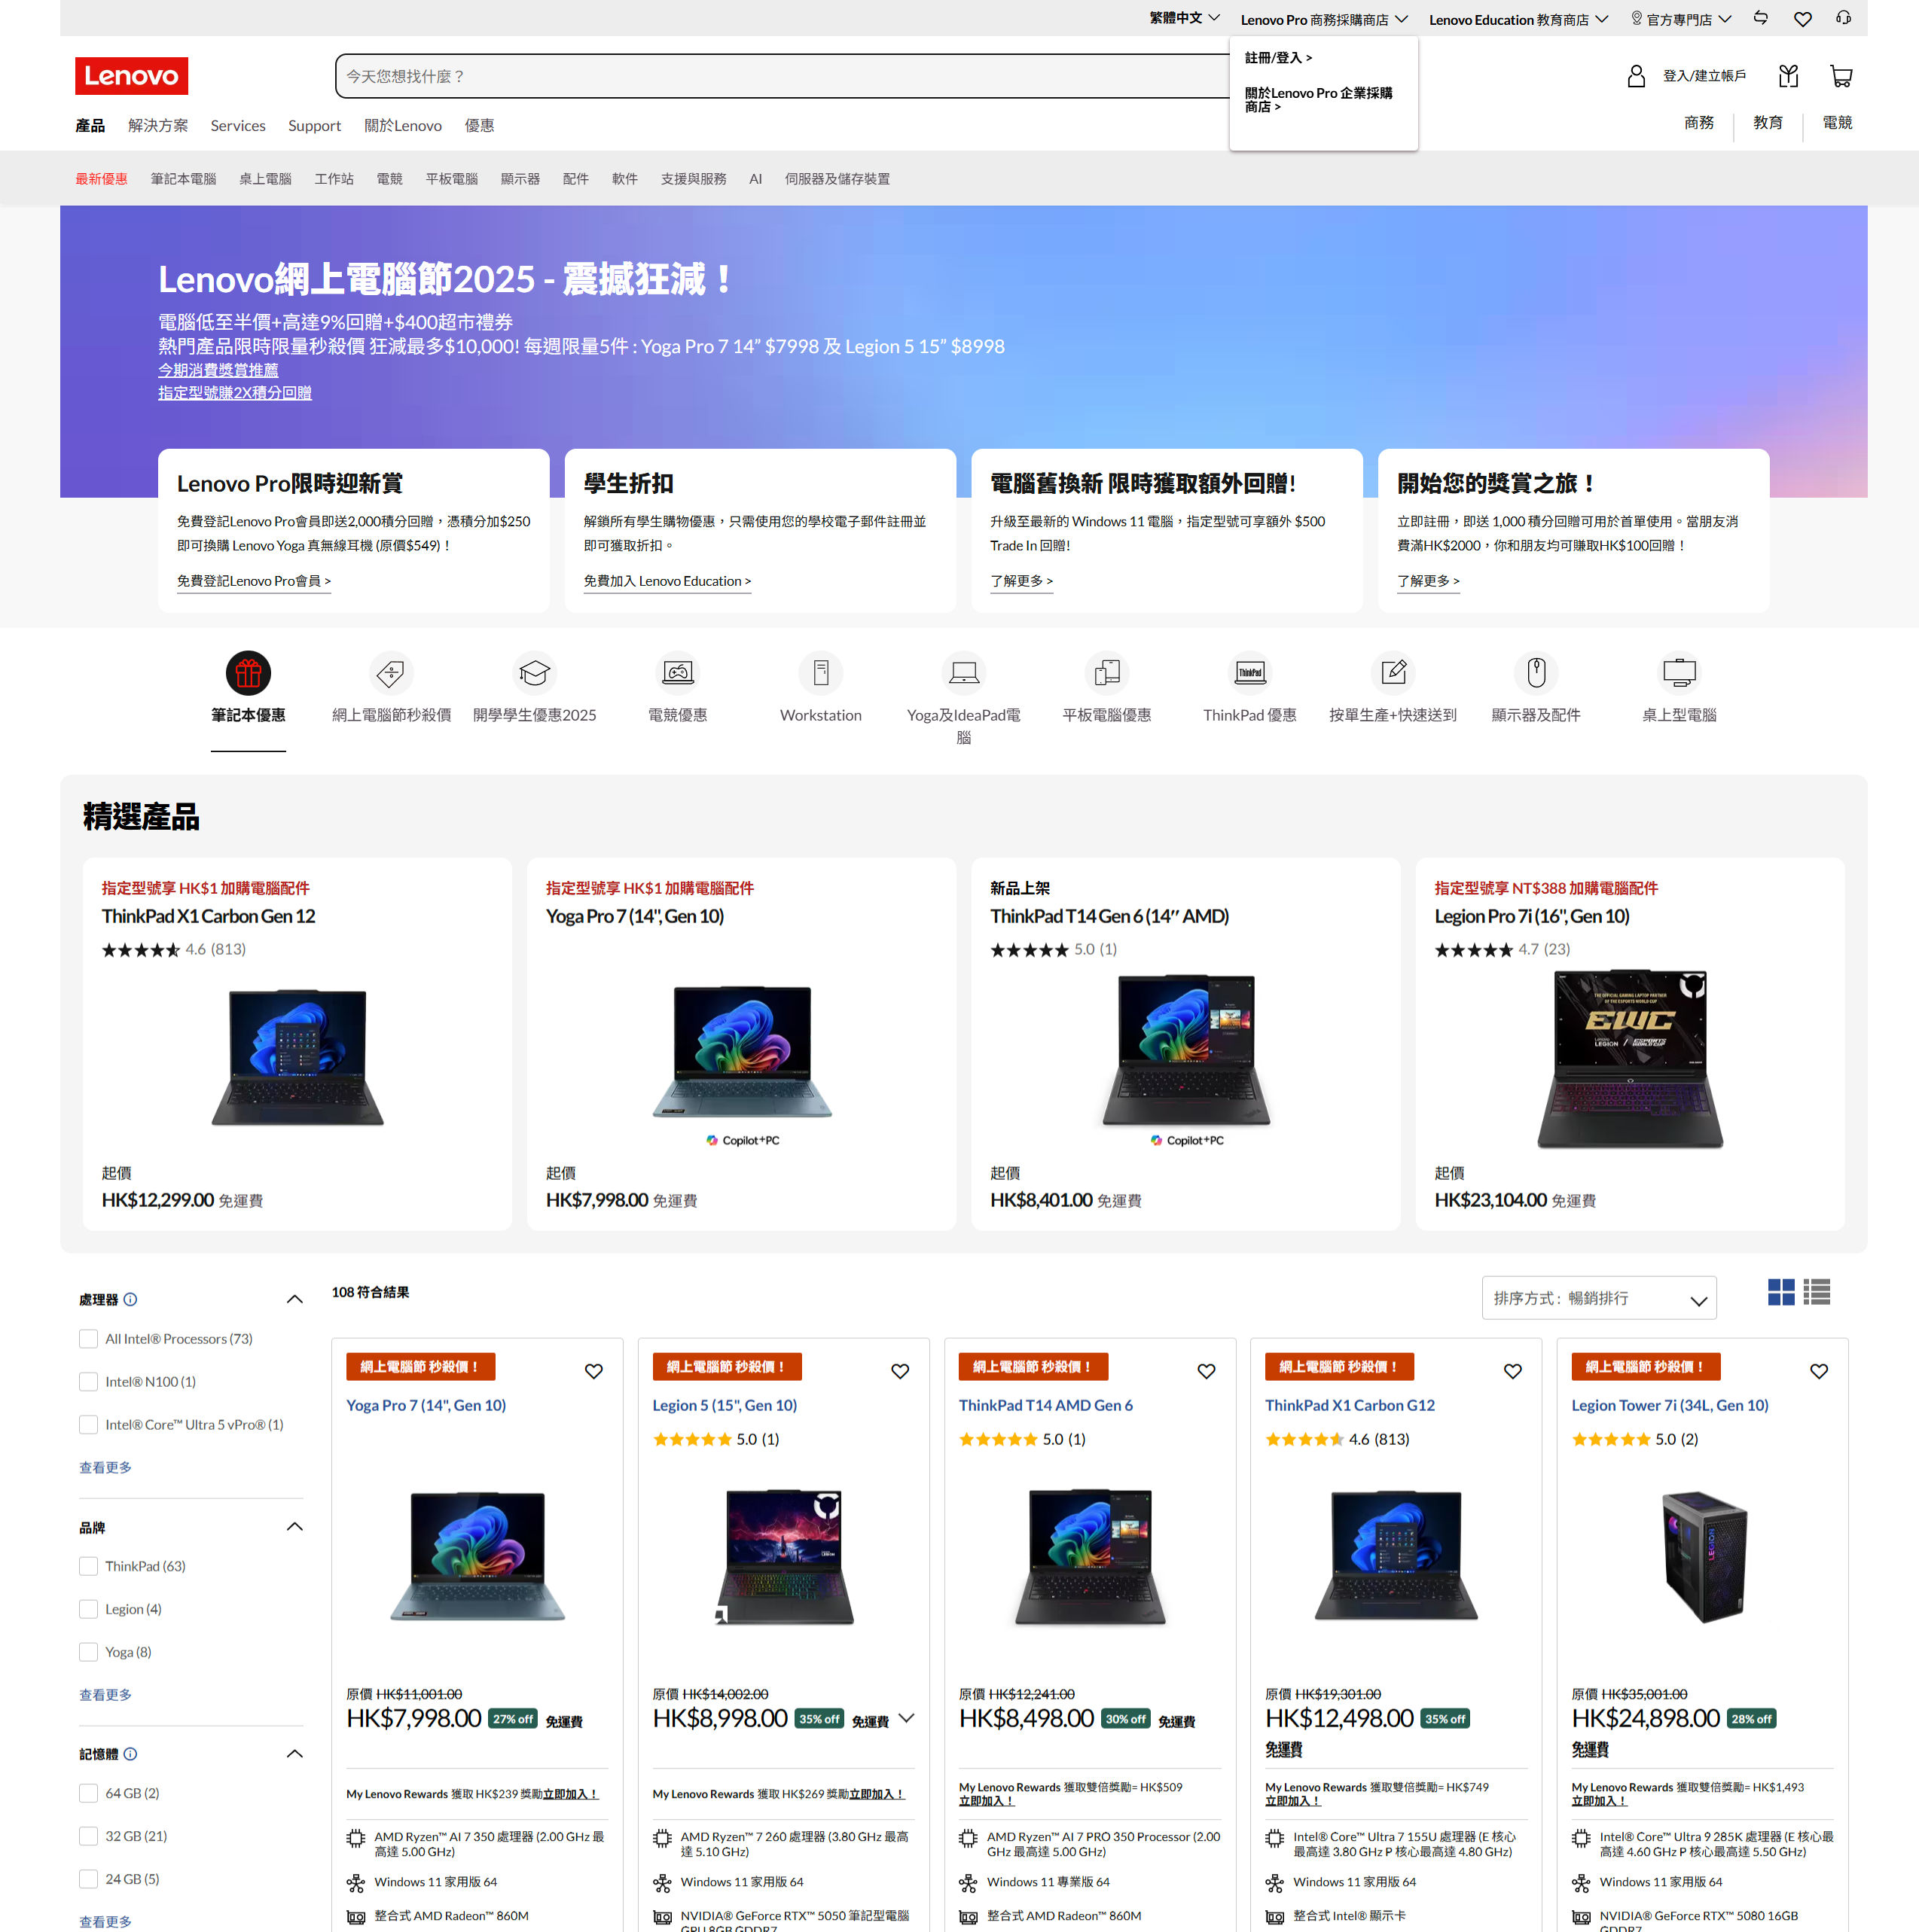Open the Services main menu

(x=238, y=126)
